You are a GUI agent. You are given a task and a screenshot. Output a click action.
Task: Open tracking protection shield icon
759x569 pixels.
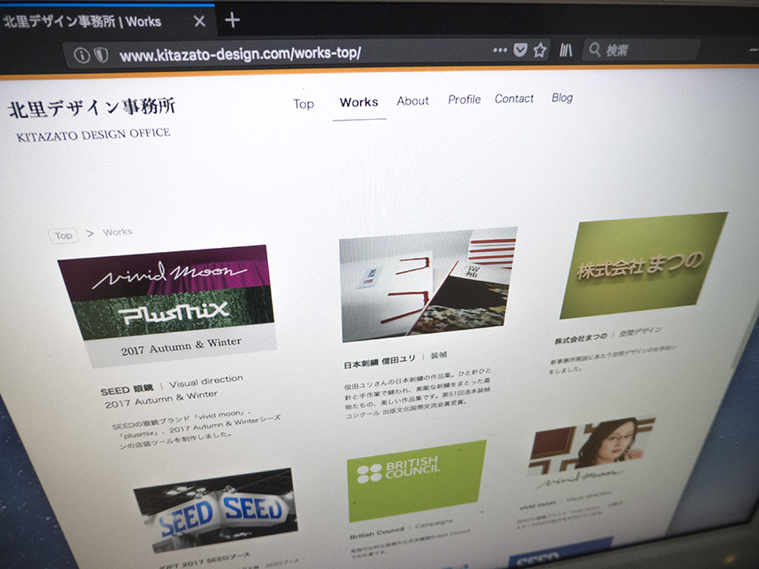coord(101,55)
